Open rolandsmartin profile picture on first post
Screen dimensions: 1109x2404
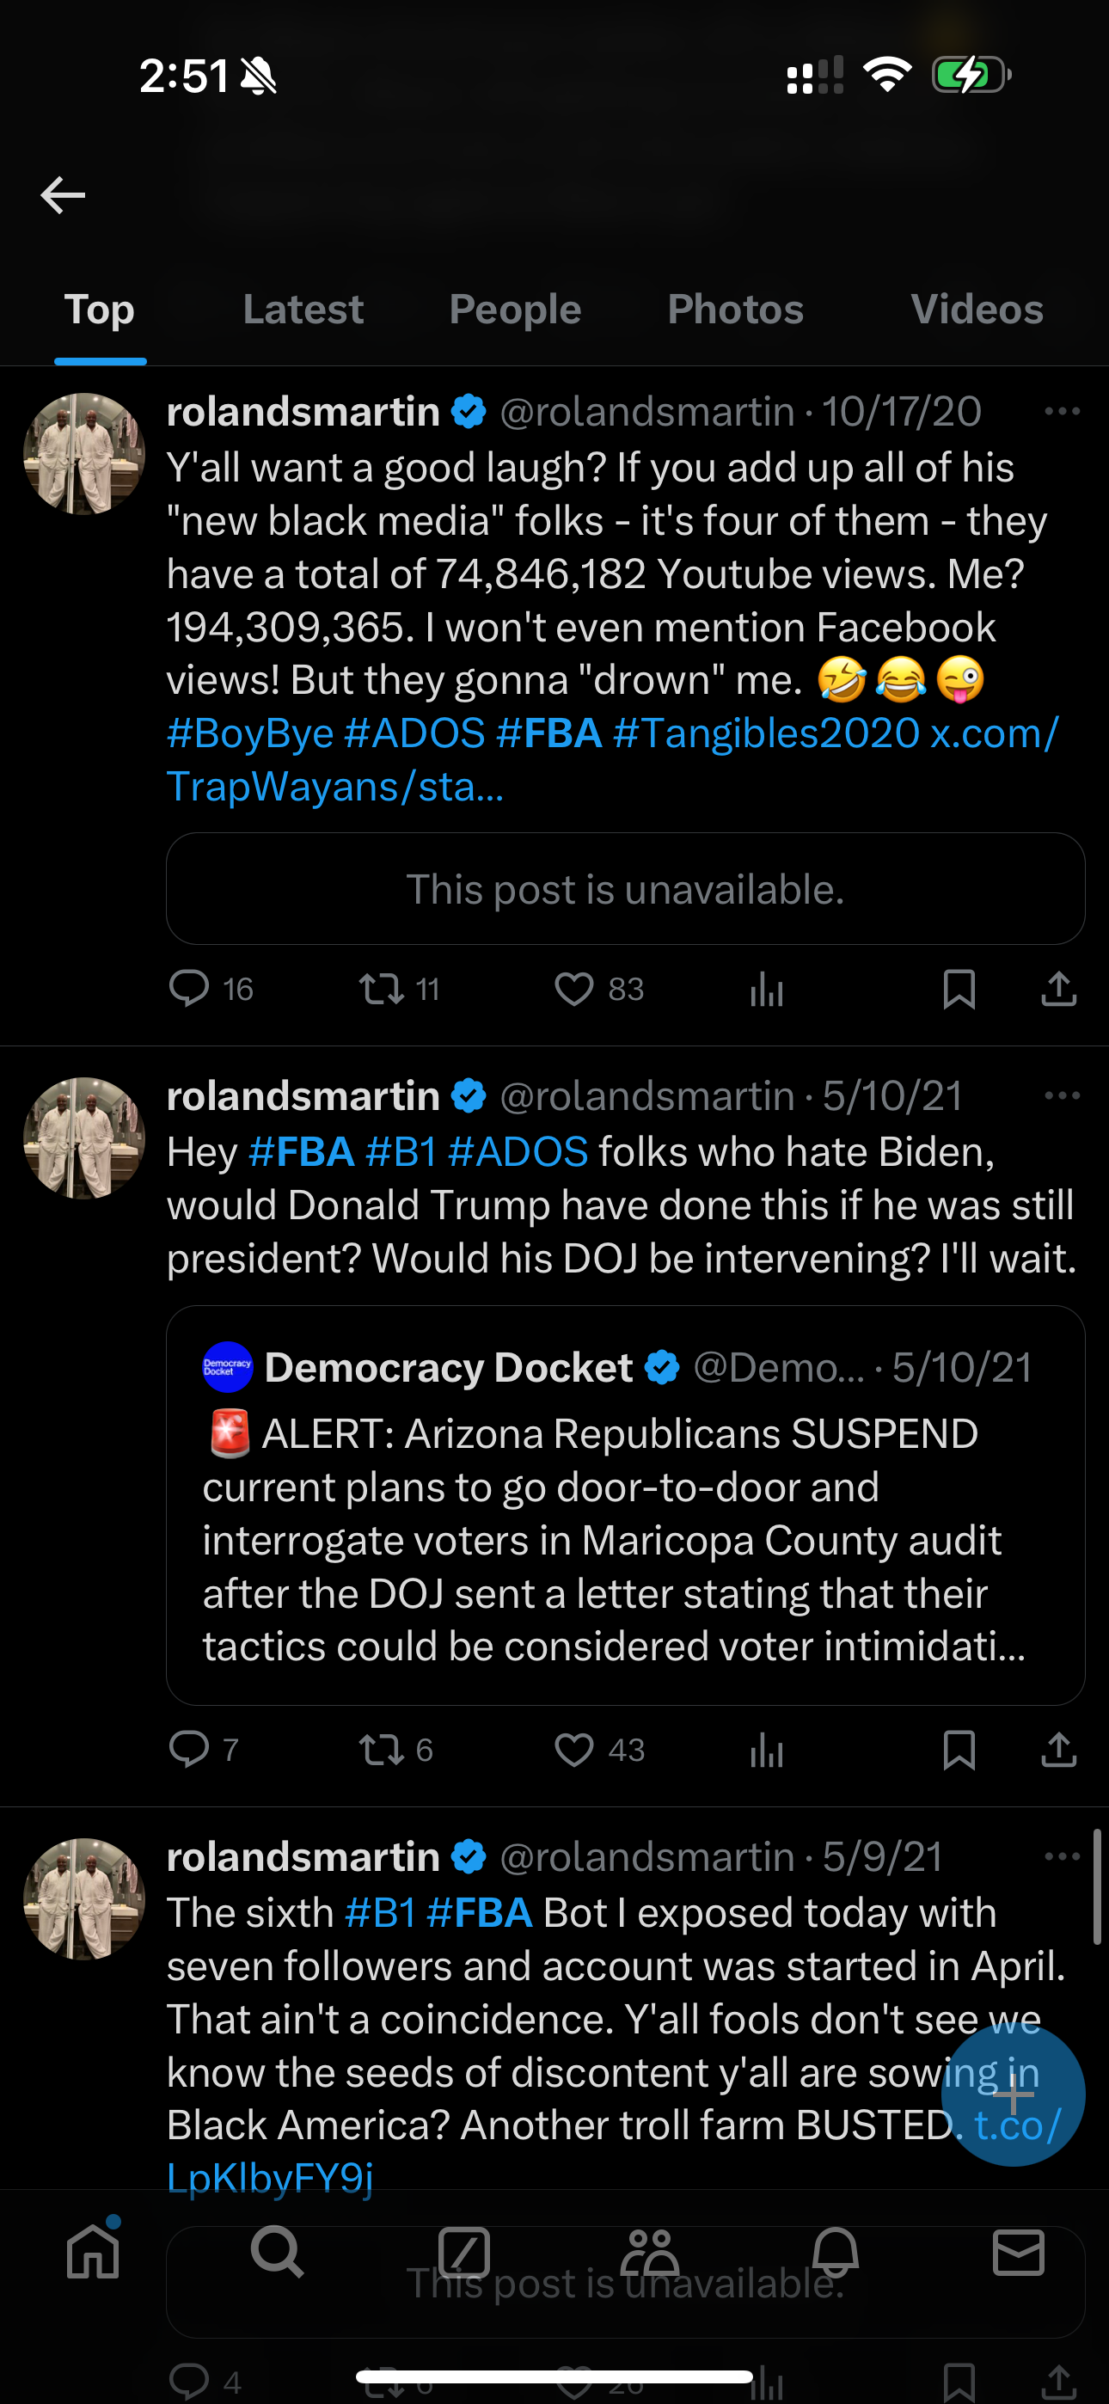84,454
